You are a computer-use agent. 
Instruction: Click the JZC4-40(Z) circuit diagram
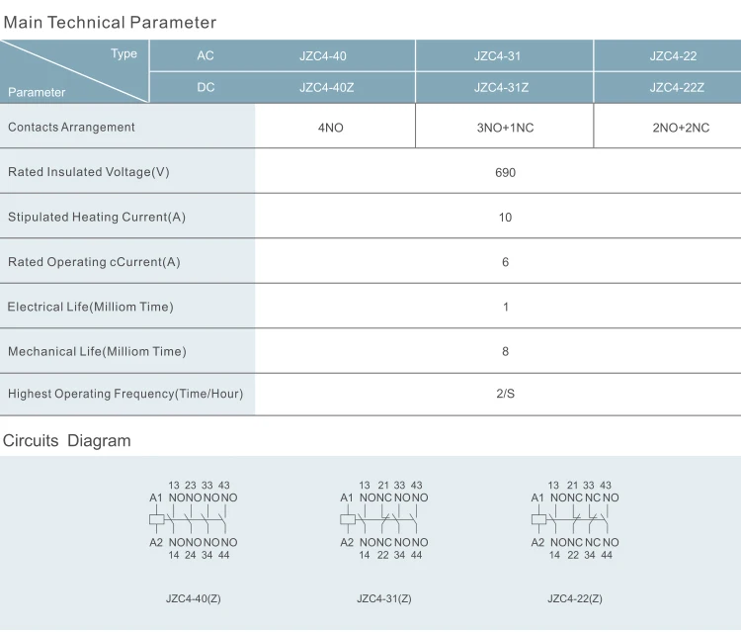pos(194,520)
